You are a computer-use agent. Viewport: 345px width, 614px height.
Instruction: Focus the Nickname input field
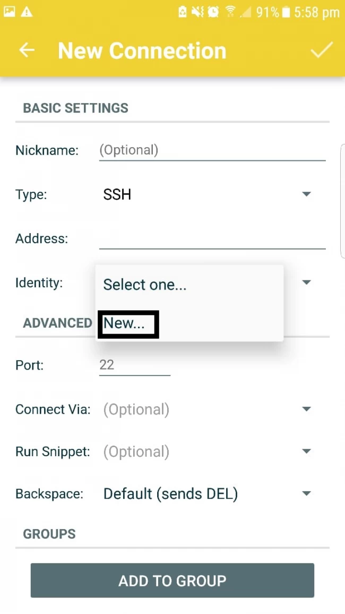click(212, 150)
